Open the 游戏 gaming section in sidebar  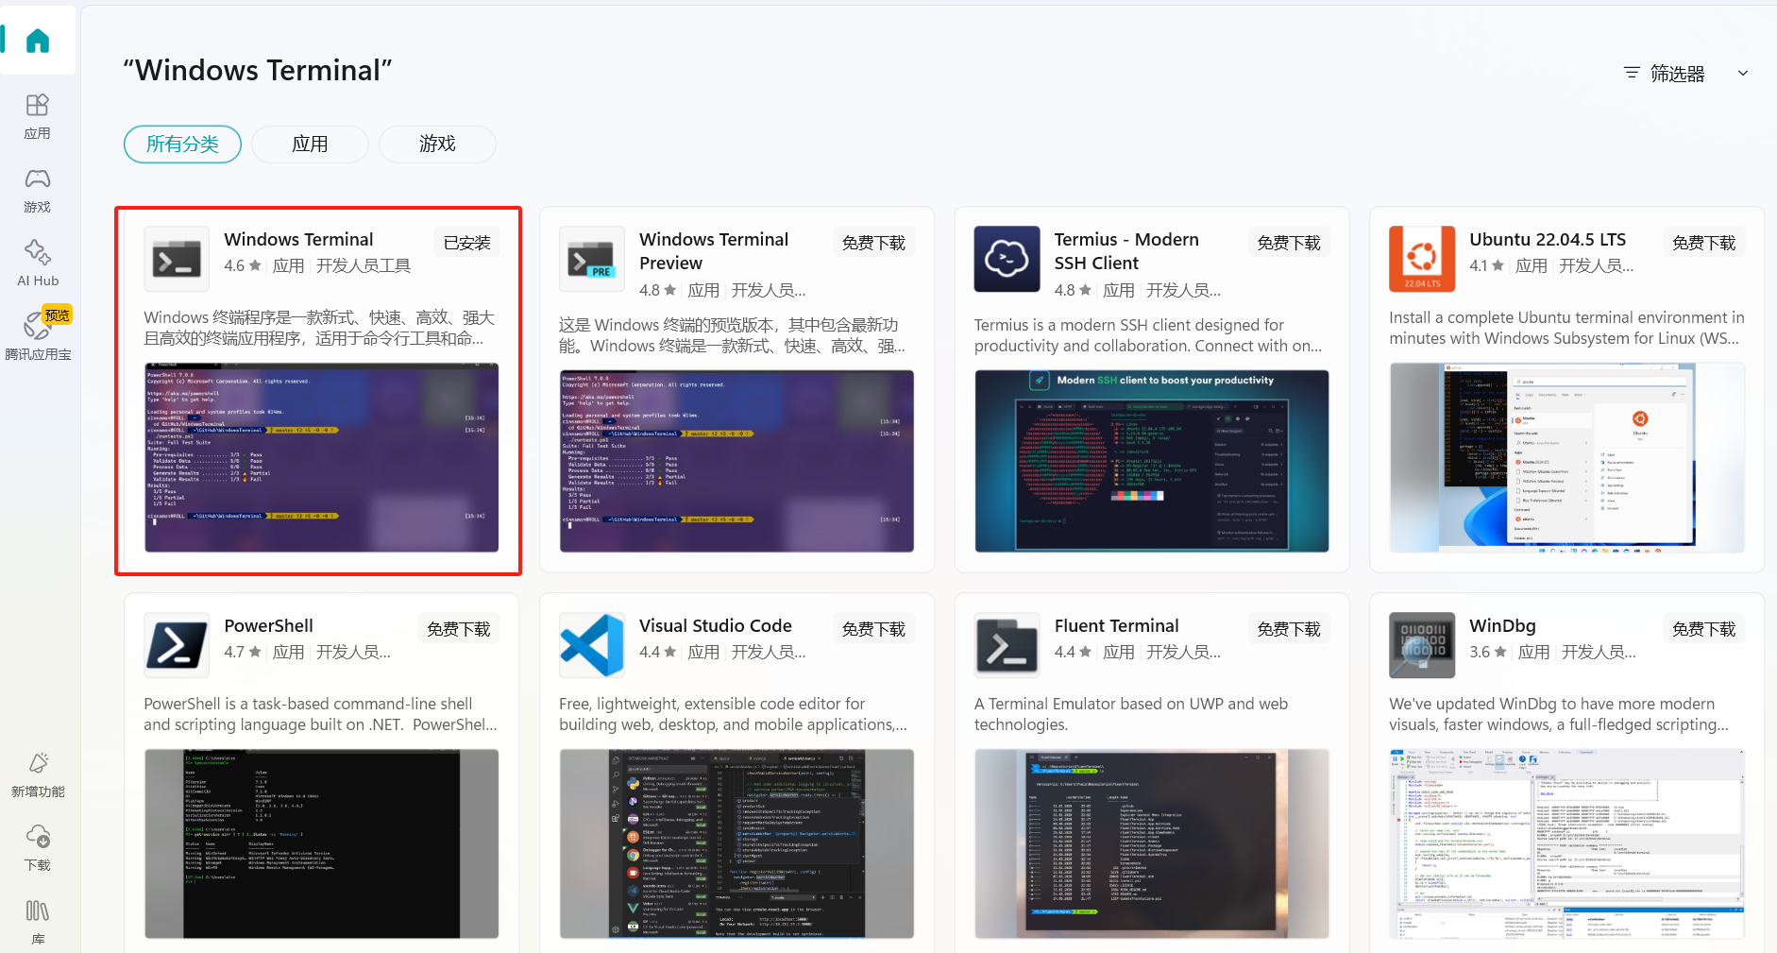pyautogui.click(x=38, y=190)
